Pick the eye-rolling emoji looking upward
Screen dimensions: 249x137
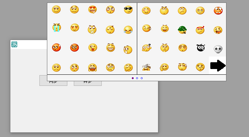click(x=164, y=10)
